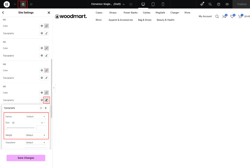This screenshot has height=168, width=250.
Task: Switch to tablet responsive view
Action: (x=153, y=4)
